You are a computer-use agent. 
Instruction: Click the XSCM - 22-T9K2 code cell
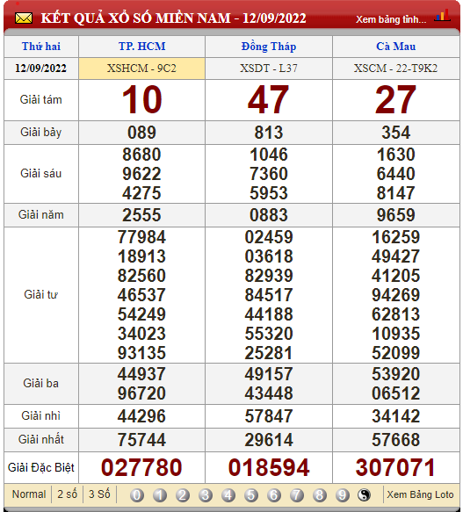click(x=395, y=69)
